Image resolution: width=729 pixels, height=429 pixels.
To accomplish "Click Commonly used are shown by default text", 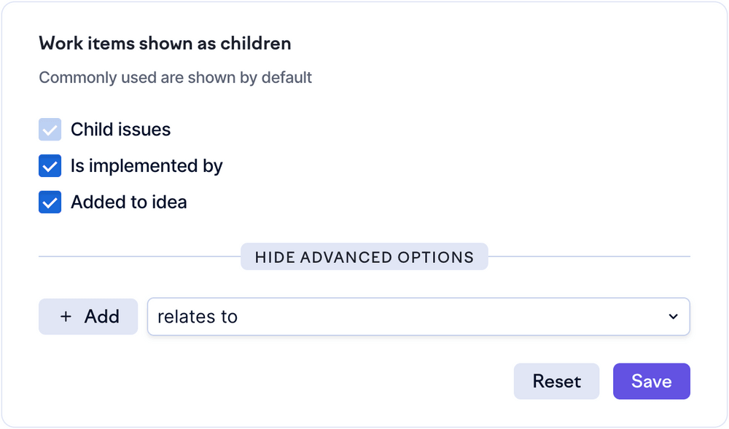I will pyautogui.click(x=175, y=77).
